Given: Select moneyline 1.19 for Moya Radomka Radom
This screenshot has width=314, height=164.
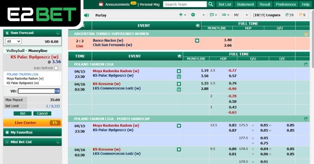Looking at the screenshot, I should (x=205, y=70).
